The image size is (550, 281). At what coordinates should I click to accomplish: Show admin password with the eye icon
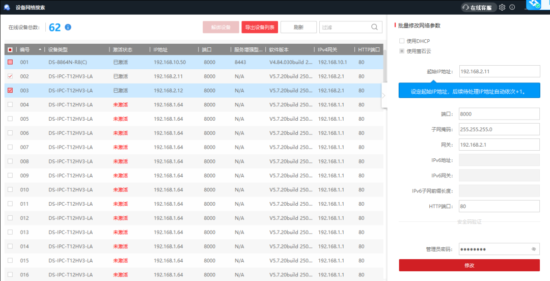[x=534, y=249]
